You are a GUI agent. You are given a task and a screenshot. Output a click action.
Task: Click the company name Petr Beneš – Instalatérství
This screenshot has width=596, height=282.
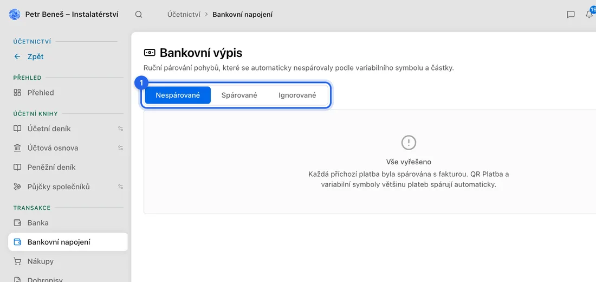point(72,15)
